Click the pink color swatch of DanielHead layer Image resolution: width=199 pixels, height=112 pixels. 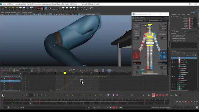tap(179, 62)
